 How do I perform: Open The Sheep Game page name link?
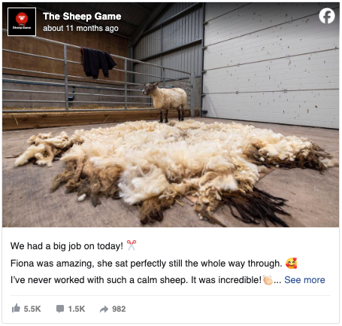point(82,17)
